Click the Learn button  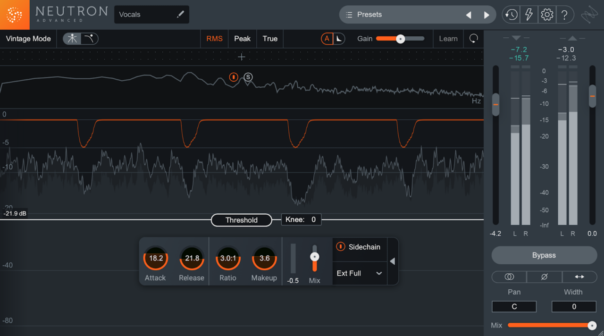tap(448, 39)
